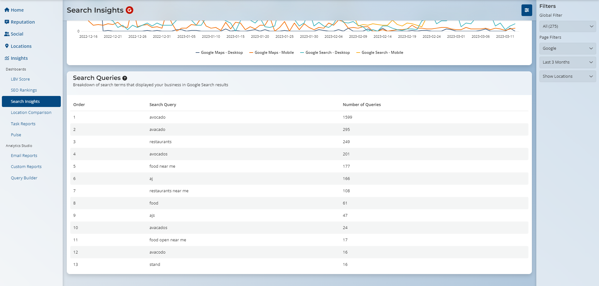The image size is (599, 286).
Task: Click the red Google logo badge
Action: [129, 10]
